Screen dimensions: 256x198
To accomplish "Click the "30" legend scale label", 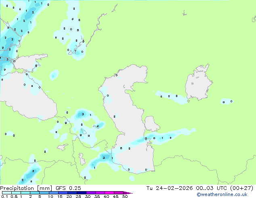I will 88,196.
